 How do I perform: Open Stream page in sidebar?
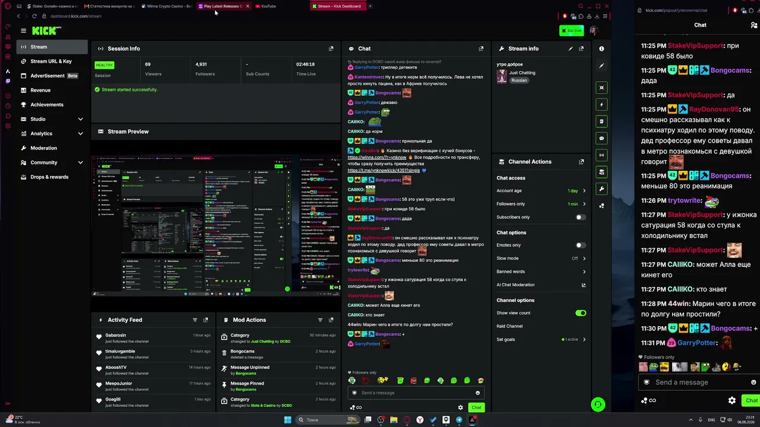click(52, 47)
